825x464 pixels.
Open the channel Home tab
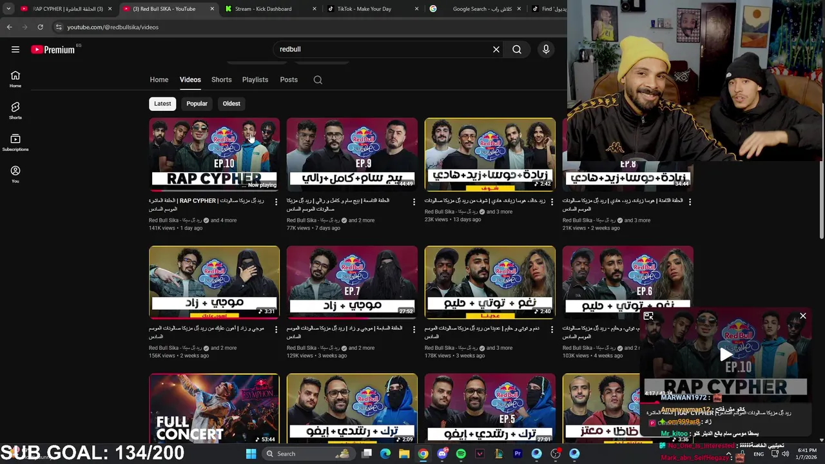[x=159, y=80]
